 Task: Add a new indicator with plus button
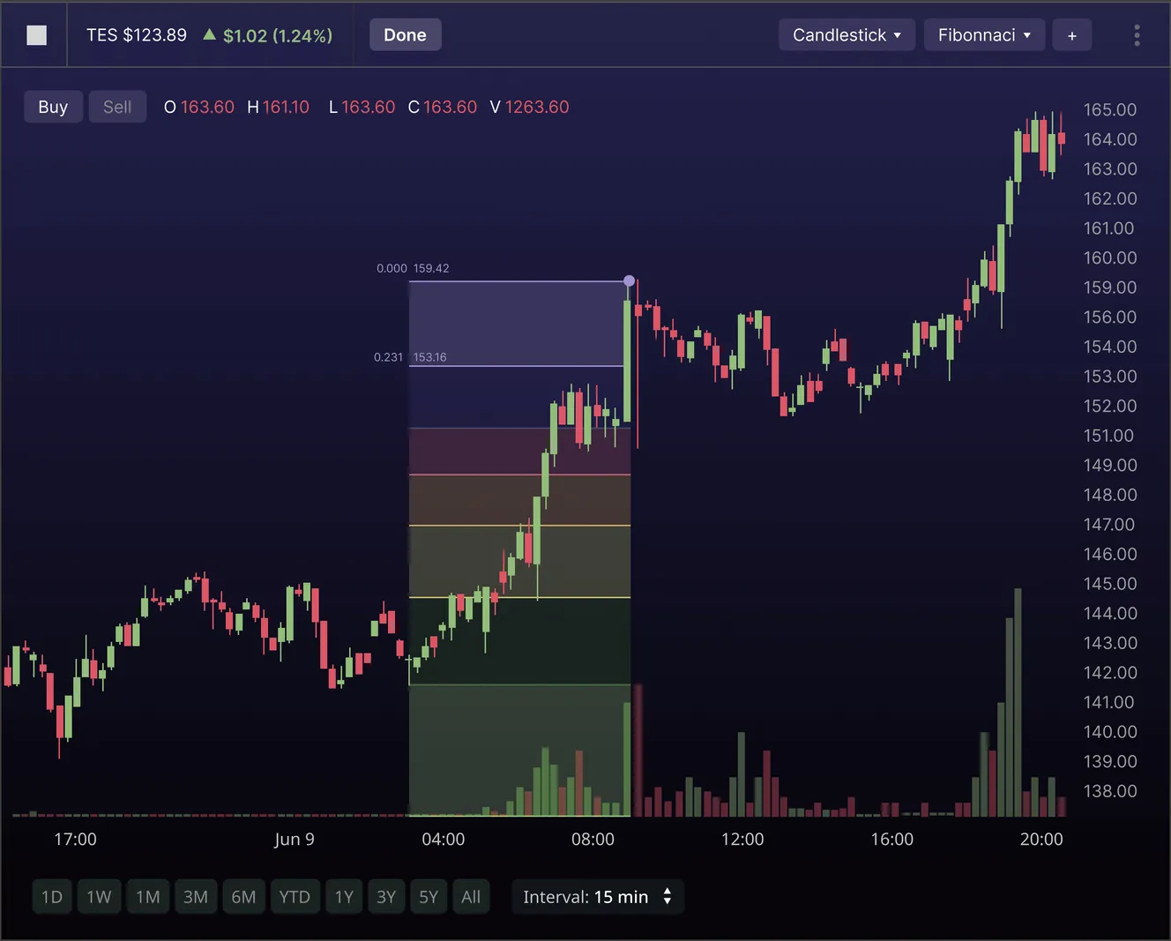coord(1071,35)
